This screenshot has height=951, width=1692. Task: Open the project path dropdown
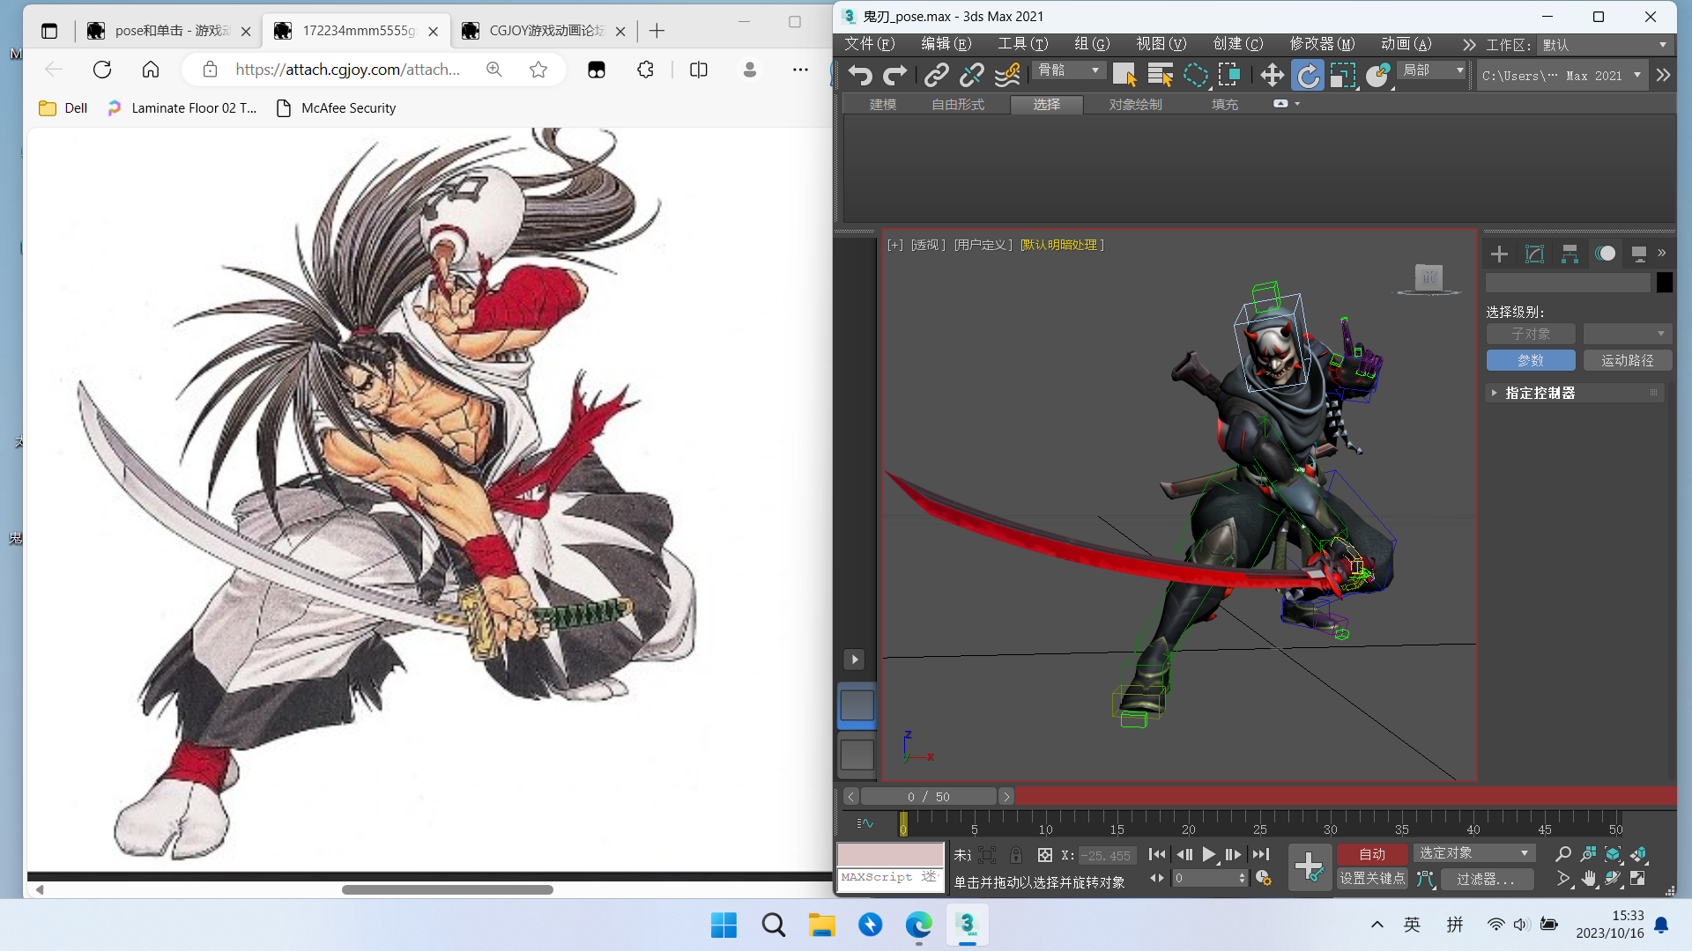coord(1561,76)
